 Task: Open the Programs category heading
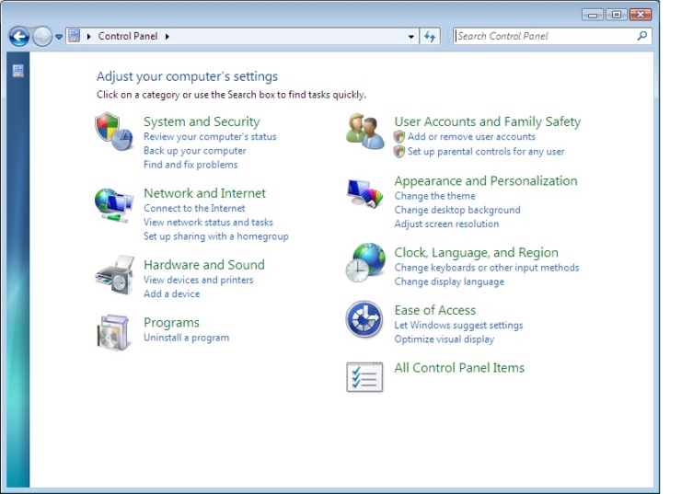pos(171,323)
